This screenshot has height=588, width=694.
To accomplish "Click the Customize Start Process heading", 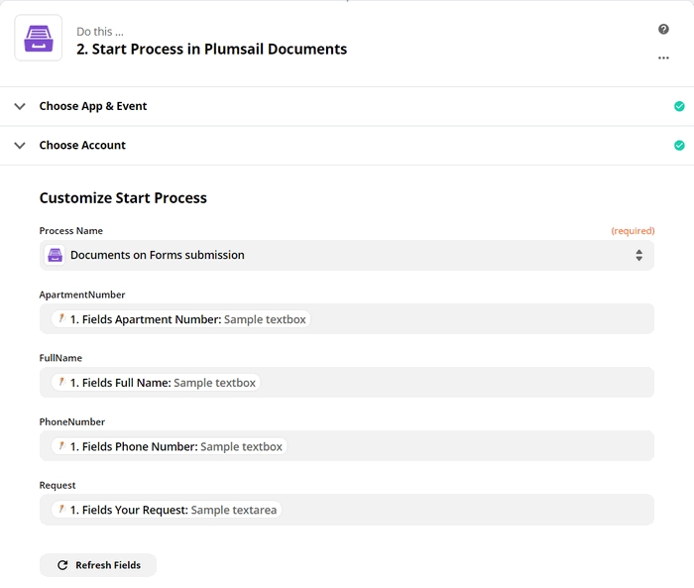I will click(123, 198).
